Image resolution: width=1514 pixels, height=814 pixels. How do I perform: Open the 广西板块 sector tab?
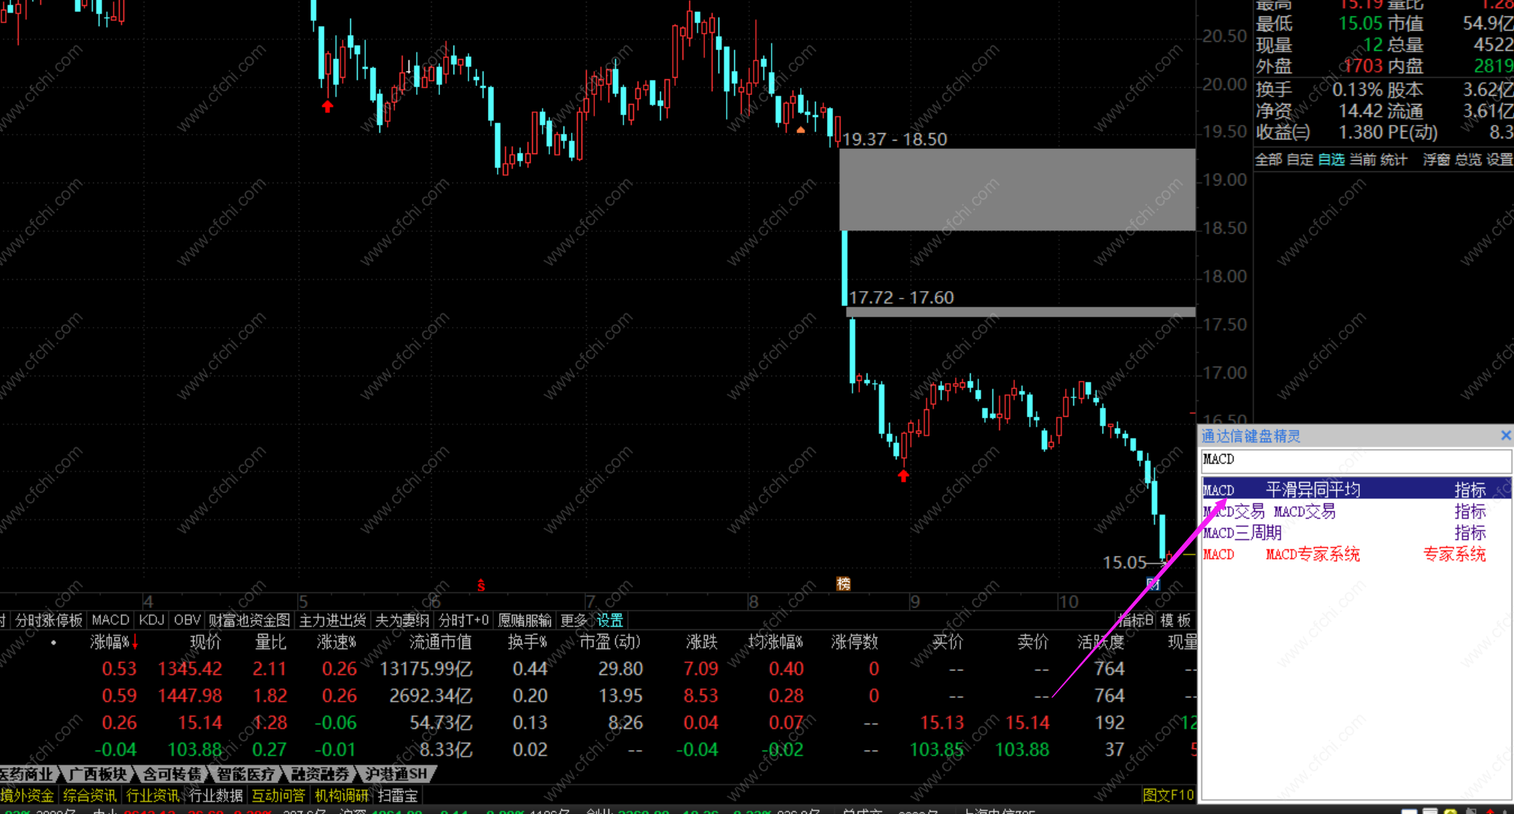(x=98, y=774)
